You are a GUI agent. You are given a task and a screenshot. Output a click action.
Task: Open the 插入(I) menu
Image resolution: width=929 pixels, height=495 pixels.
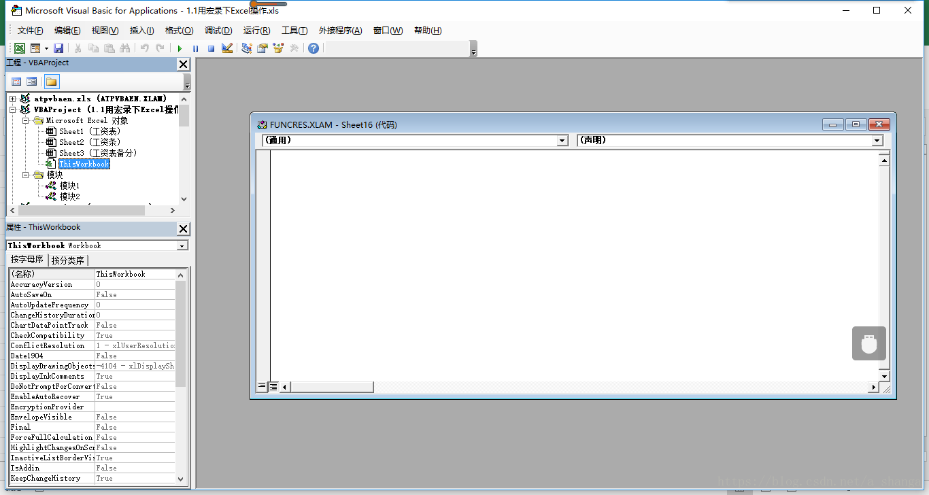point(142,31)
